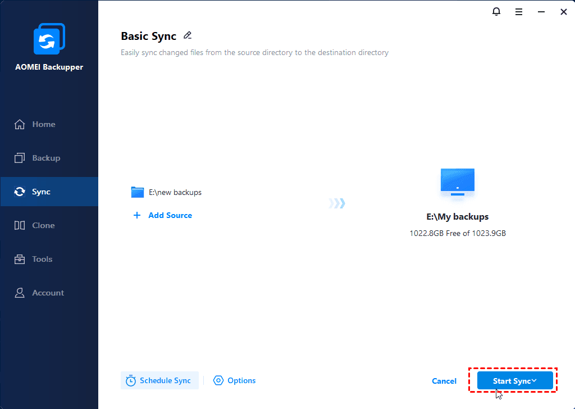Select the E:\My backups destination path
Screen dimensions: 575x409
click(457, 217)
